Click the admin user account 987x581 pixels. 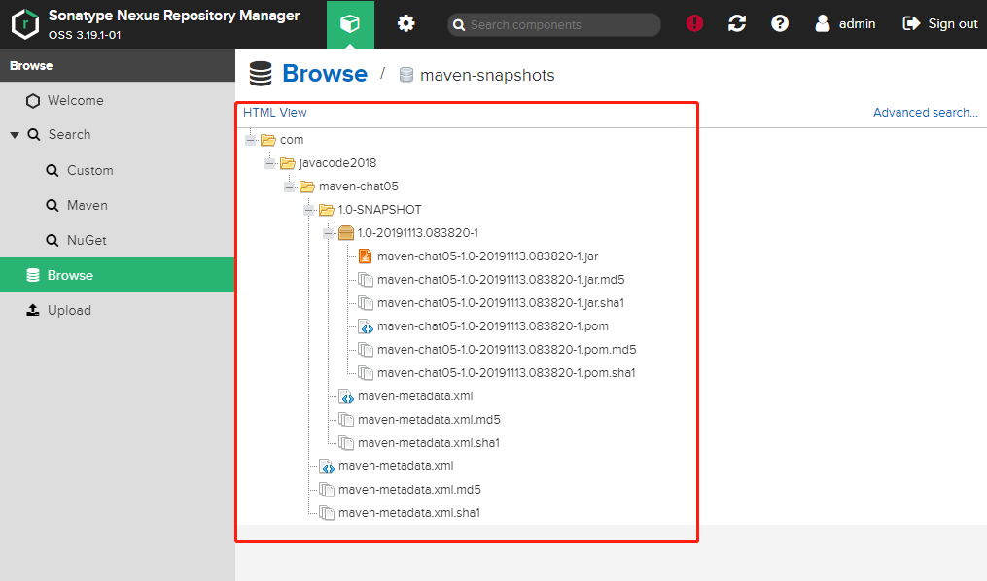(x=845, y=24)
